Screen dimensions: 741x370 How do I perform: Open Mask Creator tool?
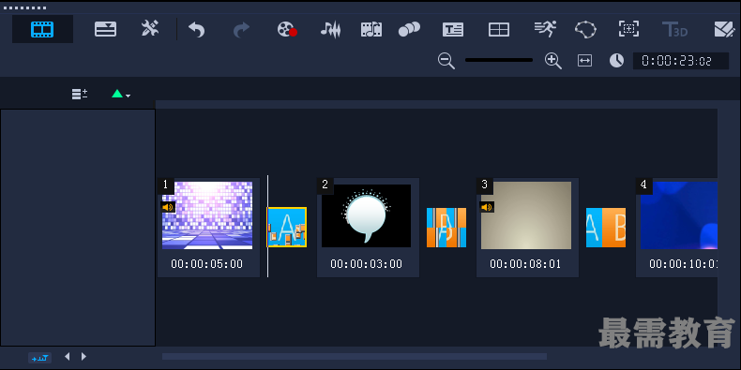click(x=585, y=29)
